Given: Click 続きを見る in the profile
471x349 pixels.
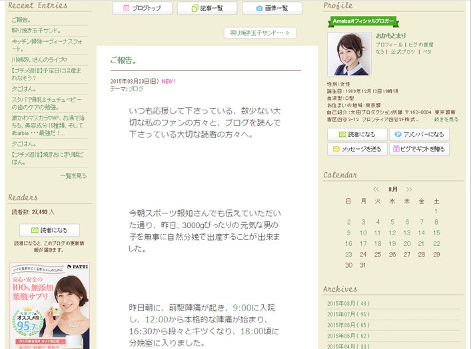Looking at the screenshot, I should click(446, 120).
